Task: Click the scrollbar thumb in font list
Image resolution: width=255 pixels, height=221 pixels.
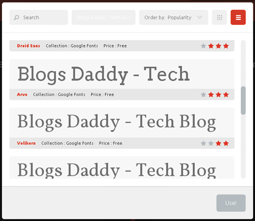Action: [x=243, y=100]
